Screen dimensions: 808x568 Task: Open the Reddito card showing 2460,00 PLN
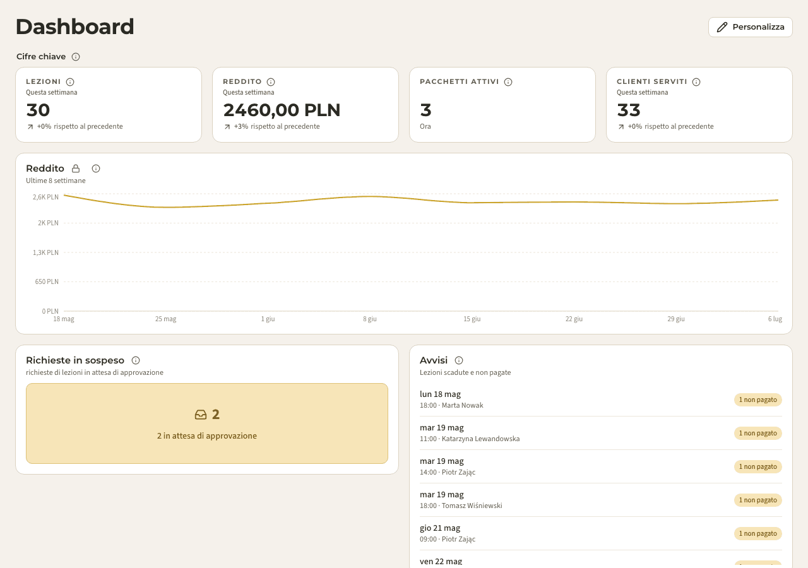[x=306, y=105]
